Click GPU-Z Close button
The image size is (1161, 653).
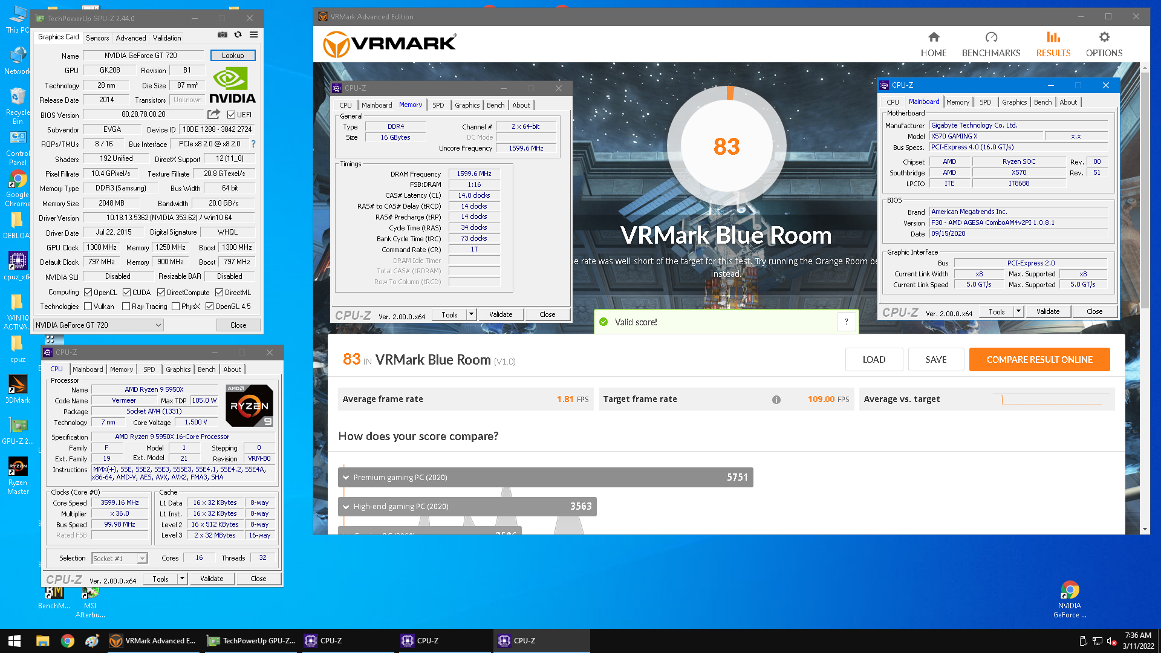pos(238,325)
